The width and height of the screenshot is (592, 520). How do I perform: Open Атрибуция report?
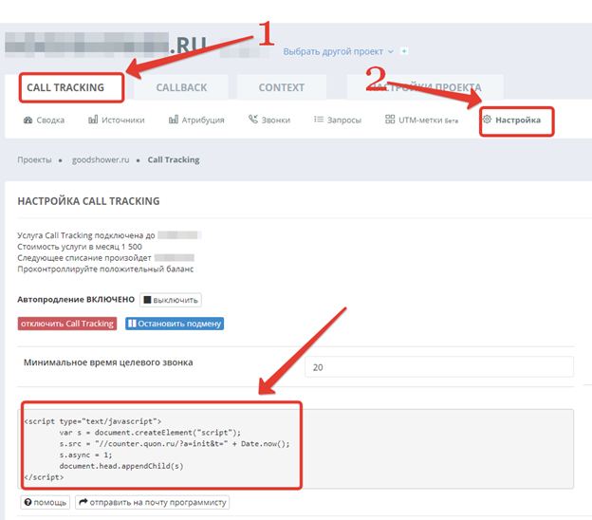click(196, 121)
